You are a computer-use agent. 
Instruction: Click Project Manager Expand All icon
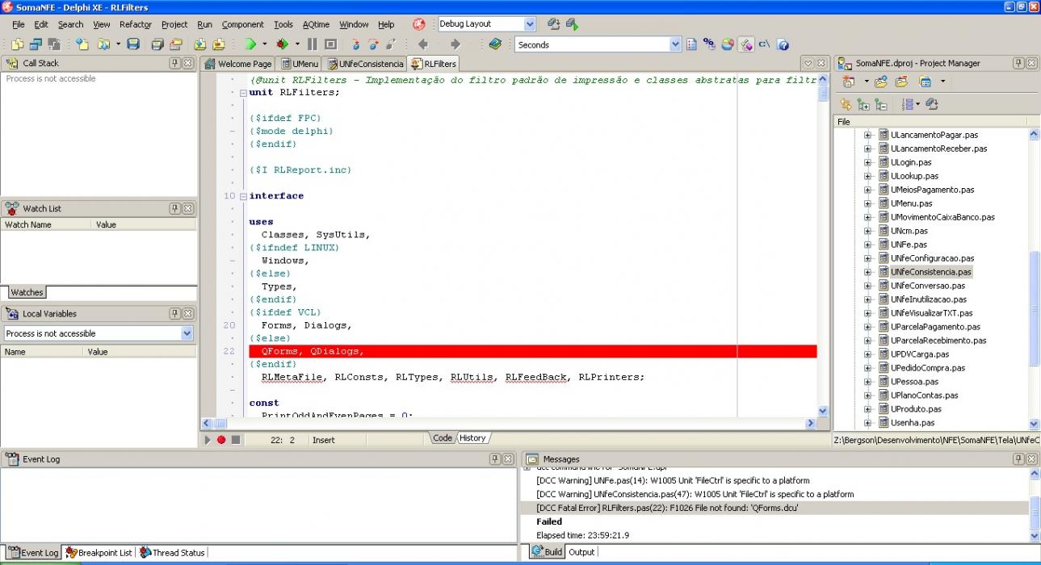pos(863,104)
